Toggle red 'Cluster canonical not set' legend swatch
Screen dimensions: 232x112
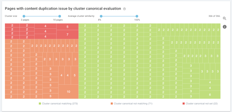click(x=184, y=104)
